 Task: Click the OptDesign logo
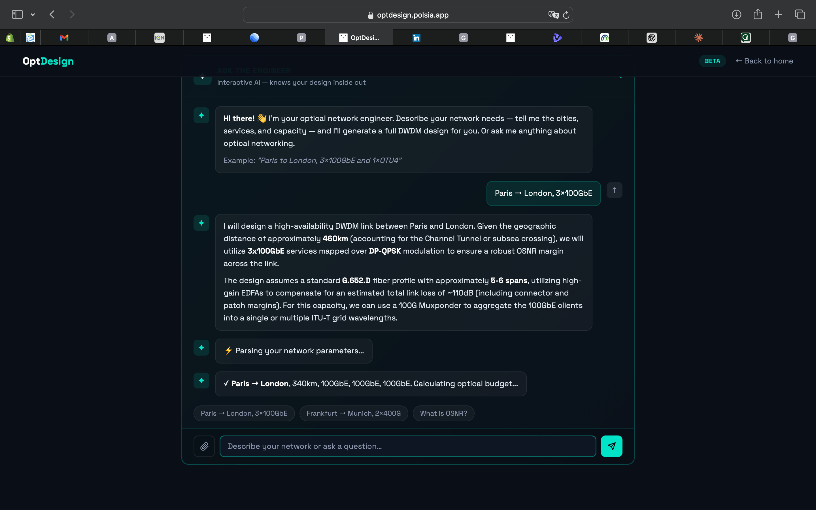(x=48, y=61)
